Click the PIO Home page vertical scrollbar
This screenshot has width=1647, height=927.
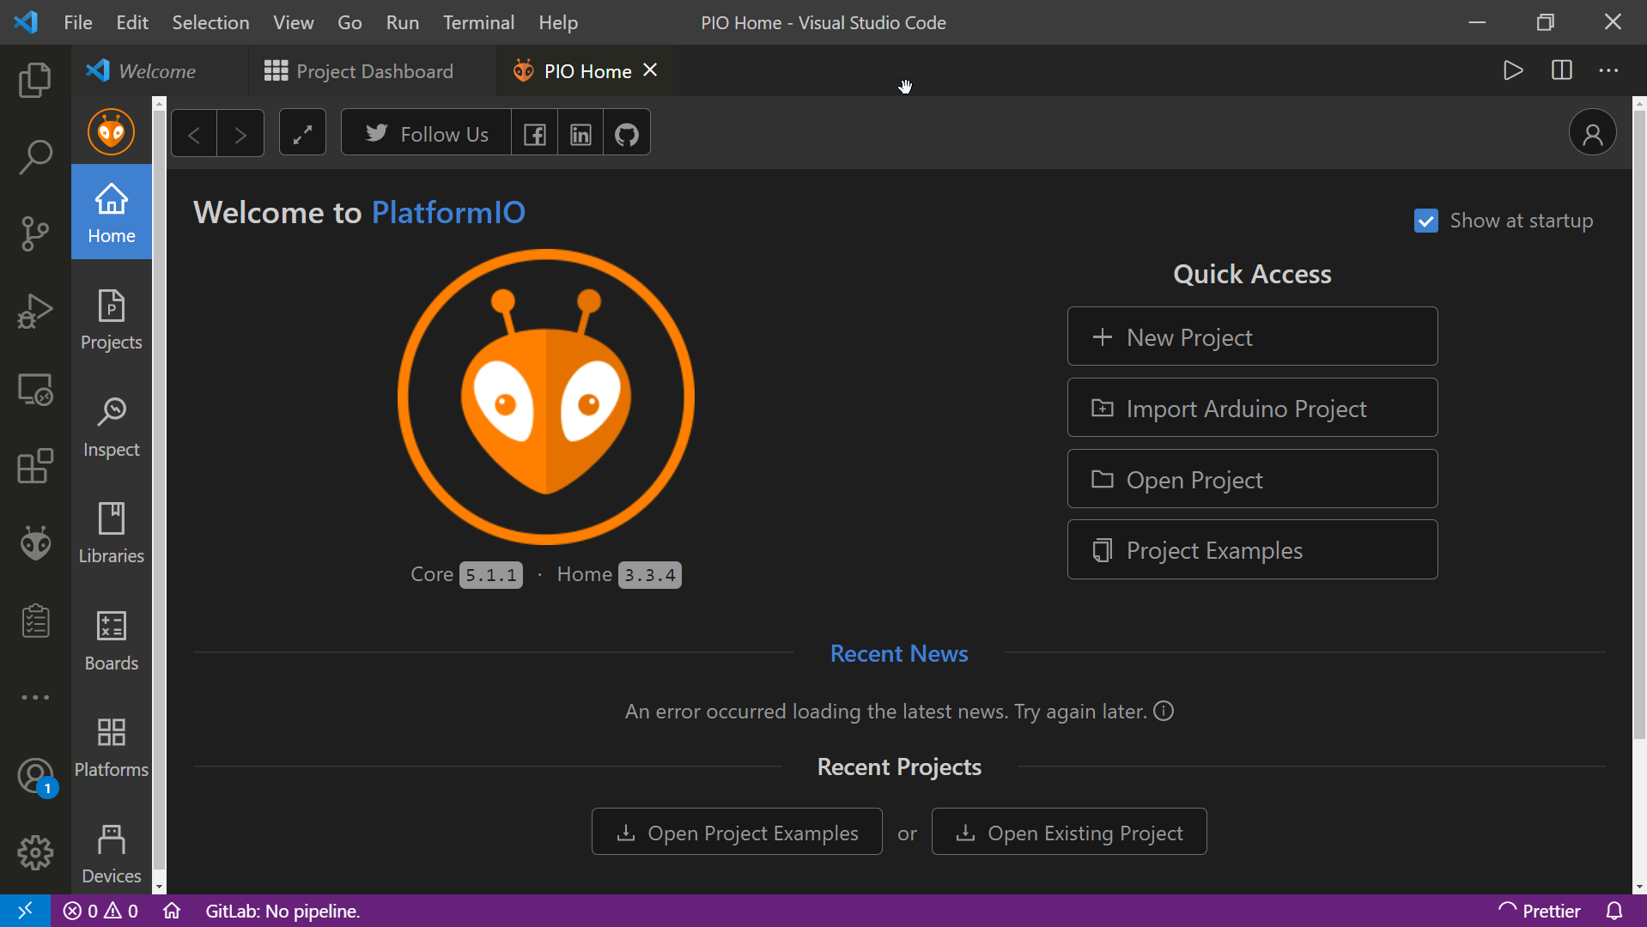pyautogui.click(x=1639, y=423)
